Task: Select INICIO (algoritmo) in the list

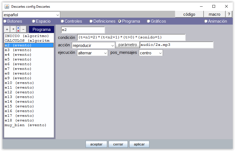Action: pyautogui.click(x=27, y=36)
